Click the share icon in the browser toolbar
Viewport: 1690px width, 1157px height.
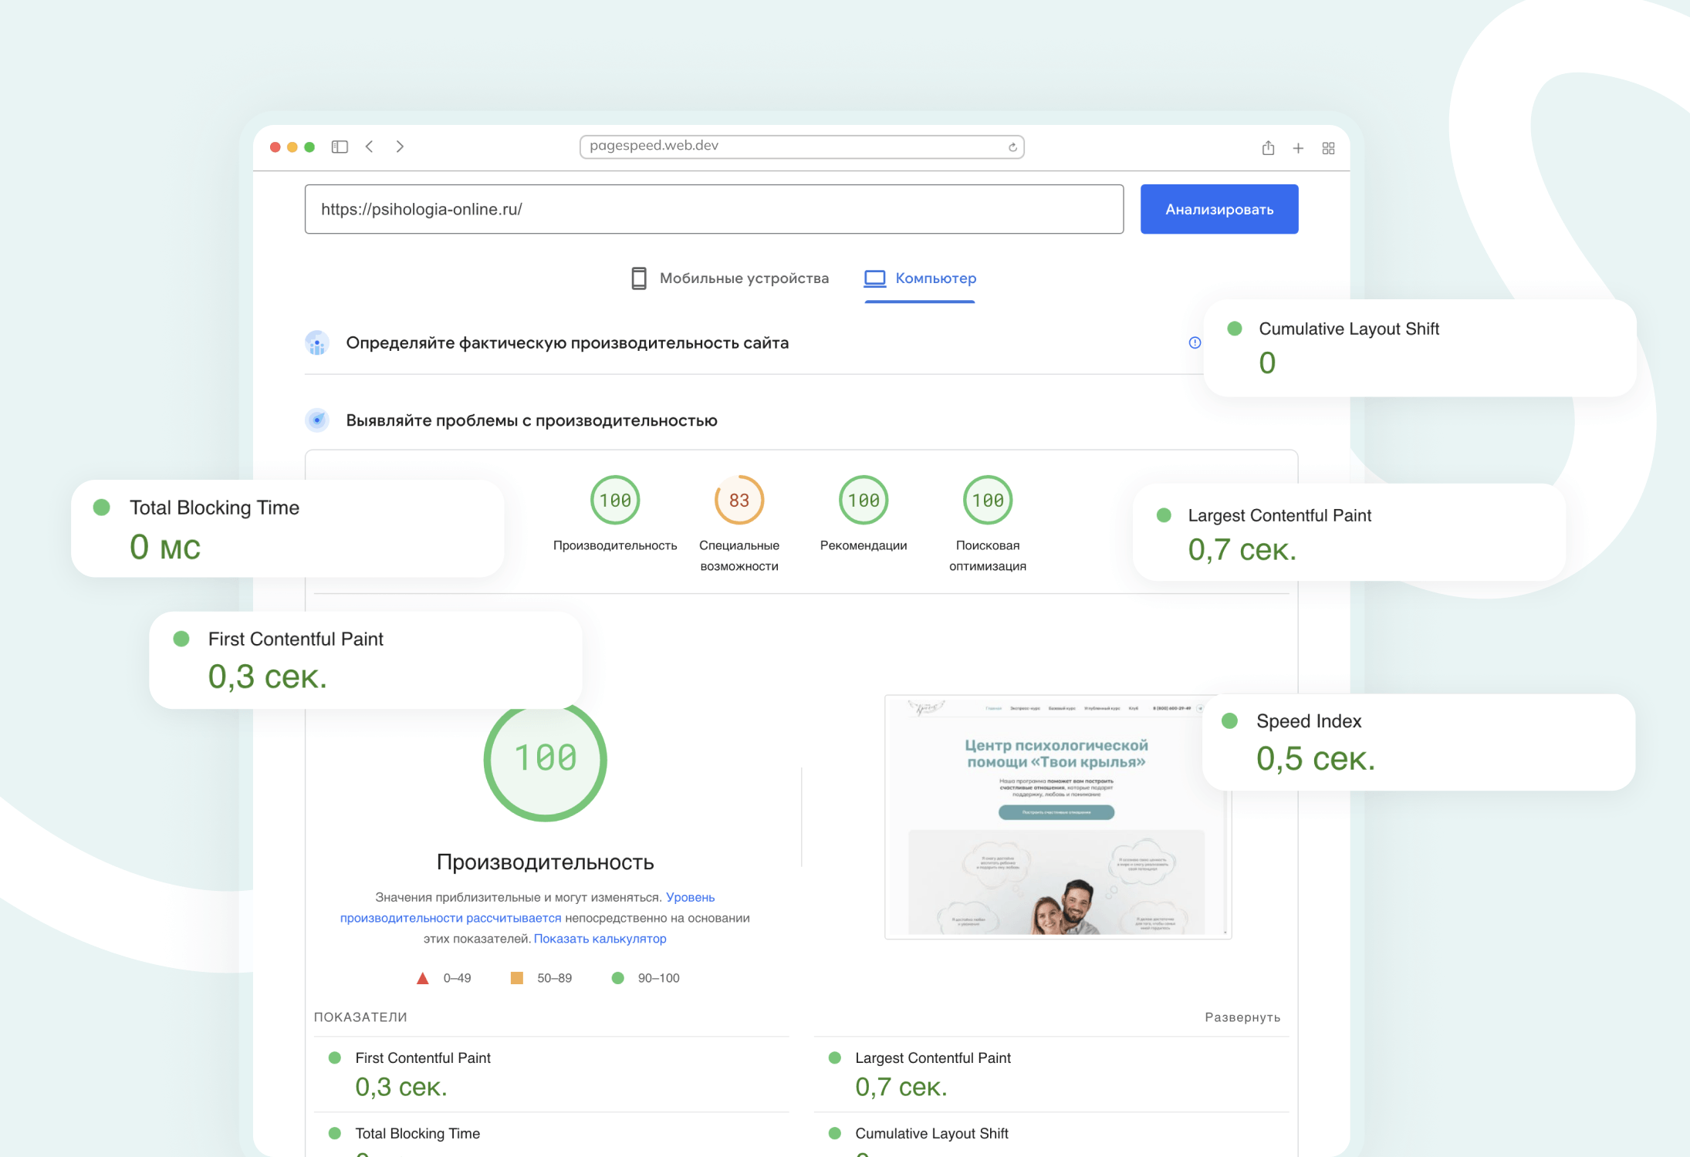pyautogui.click(x=1268, y=148)
